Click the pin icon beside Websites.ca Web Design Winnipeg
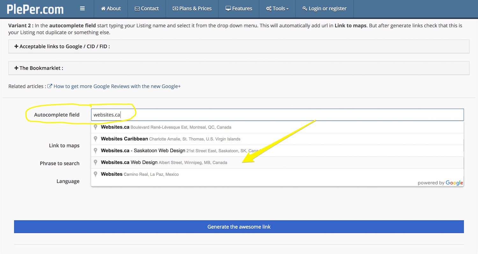This screenshot has width=478, height=254. click(95, 163)
